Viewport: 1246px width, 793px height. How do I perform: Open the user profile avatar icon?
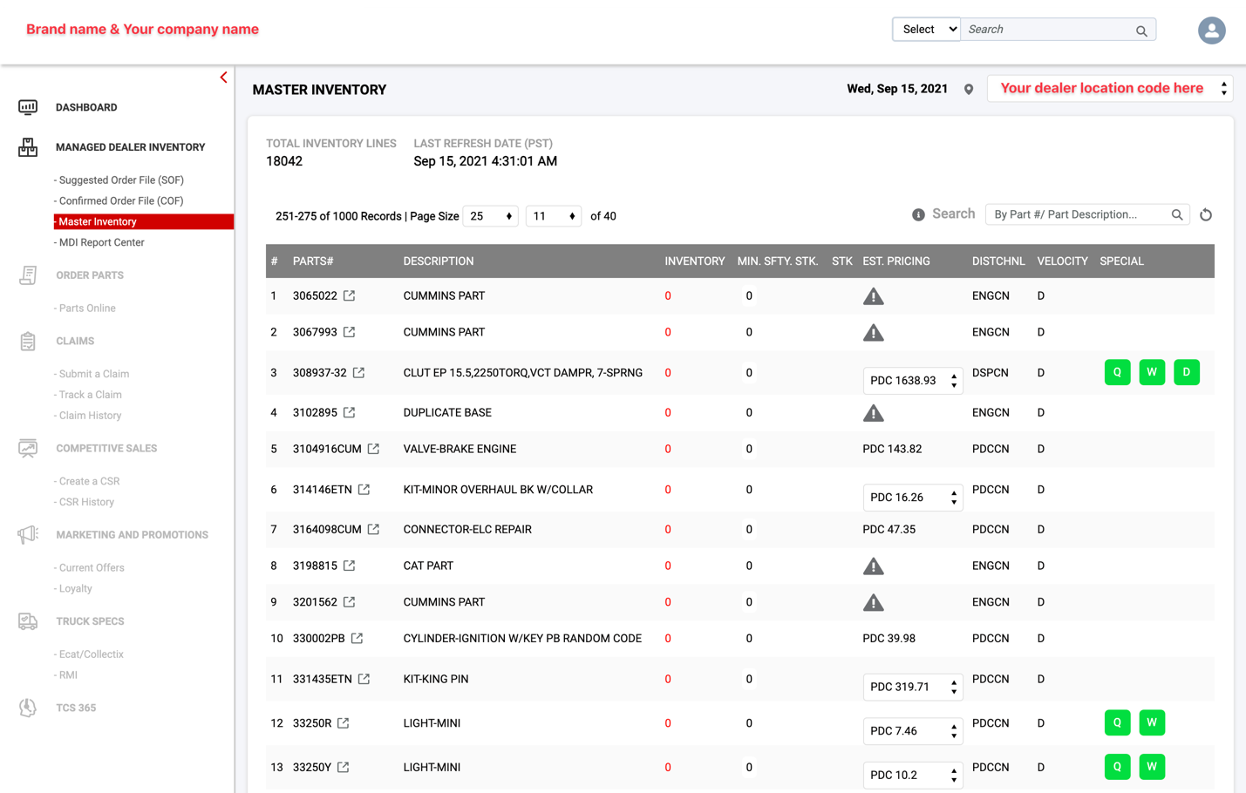[1211, 30]
